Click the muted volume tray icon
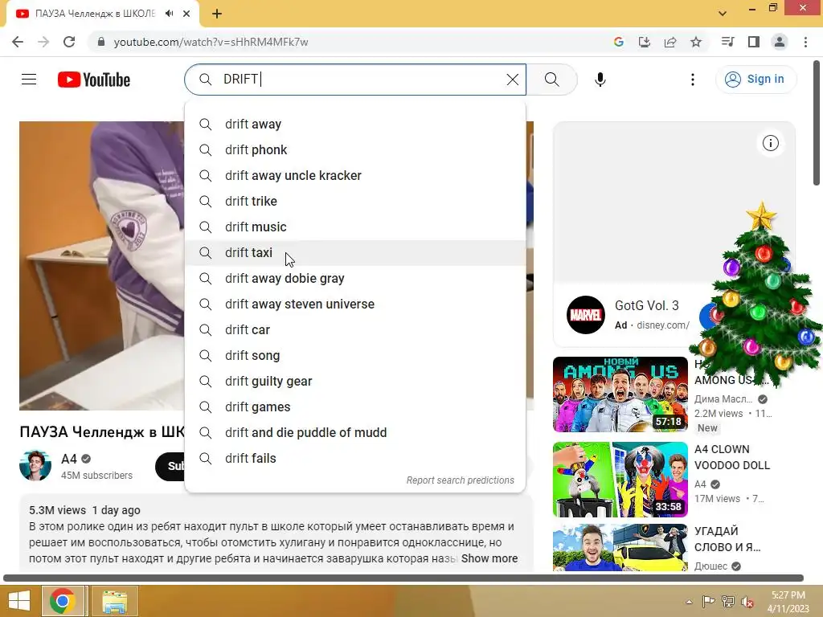The image size is (823, 617). pos(747,602)
